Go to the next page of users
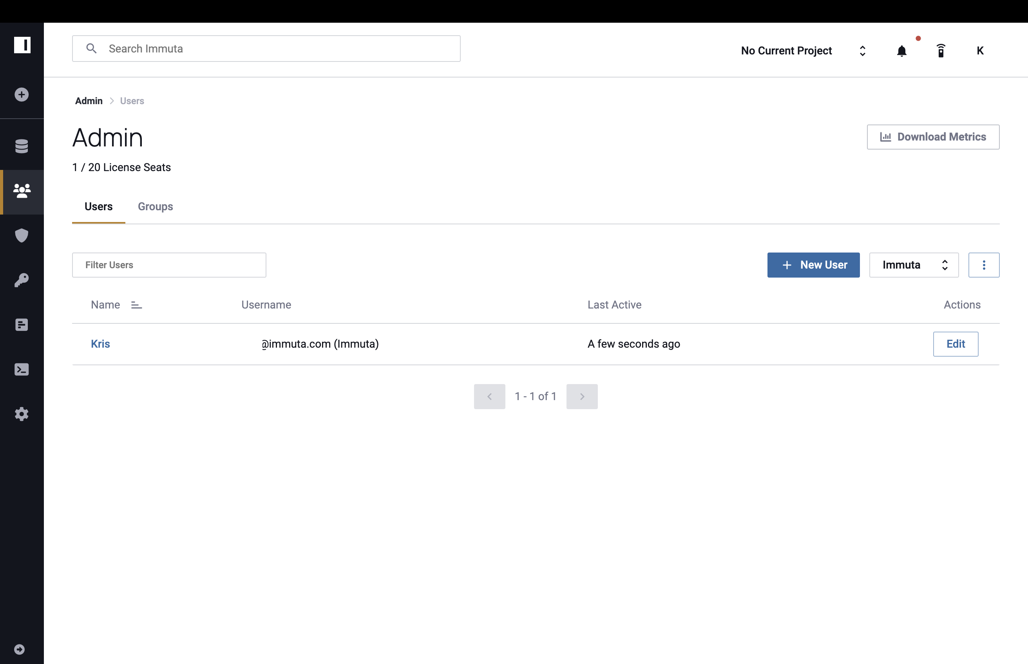The height and width of the screenshot is (664, 1028). (581, 396)
